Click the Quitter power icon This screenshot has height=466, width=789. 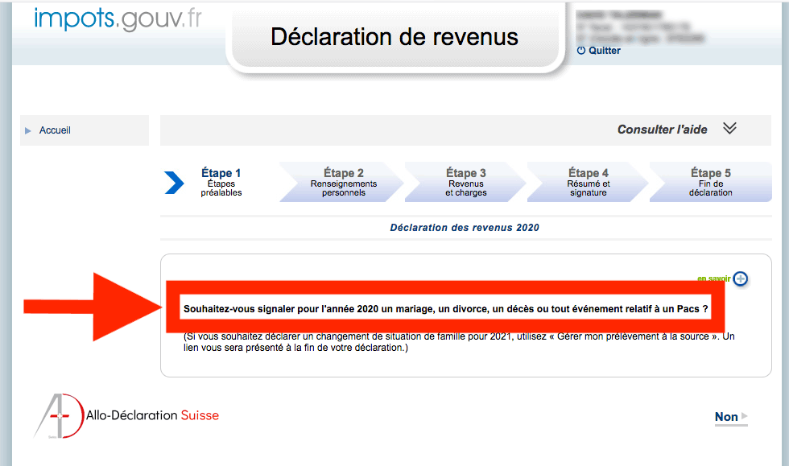[x=581, y=51]
